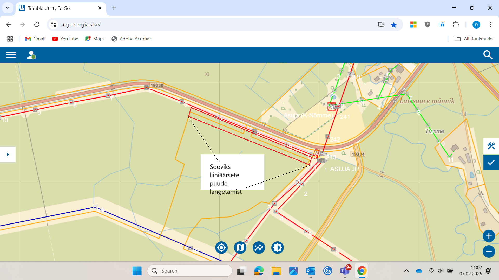Viewport: 499px width, 280px height.
Task: Click the Windows taskbar Search field
Action: pyautogui.click(x=190, y=271)
